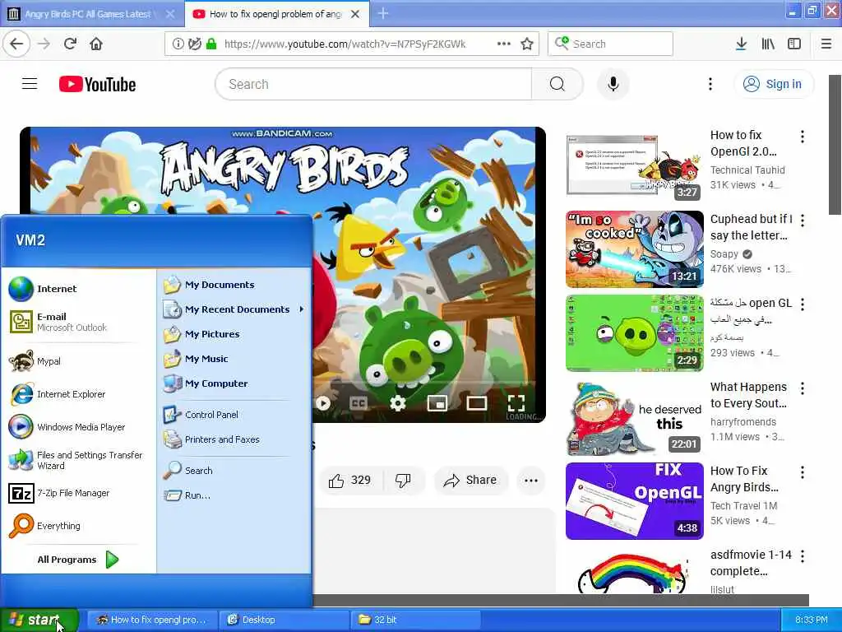Launch Everything search from Start menu

click(x=78, y=526)
